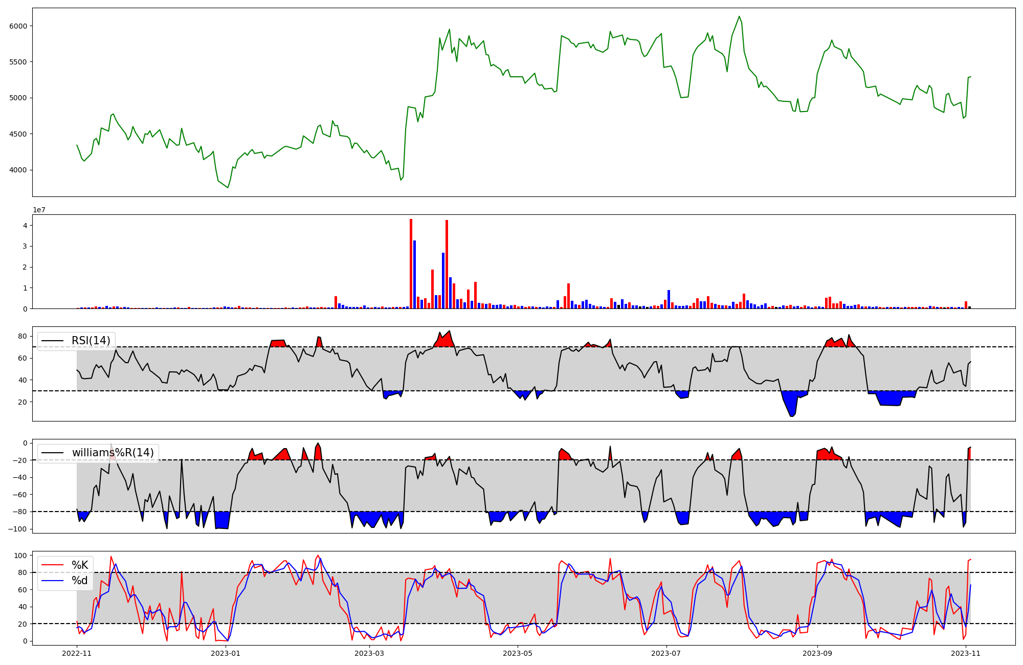Click the 2023-07 x-axis date label

pos(666,653)
